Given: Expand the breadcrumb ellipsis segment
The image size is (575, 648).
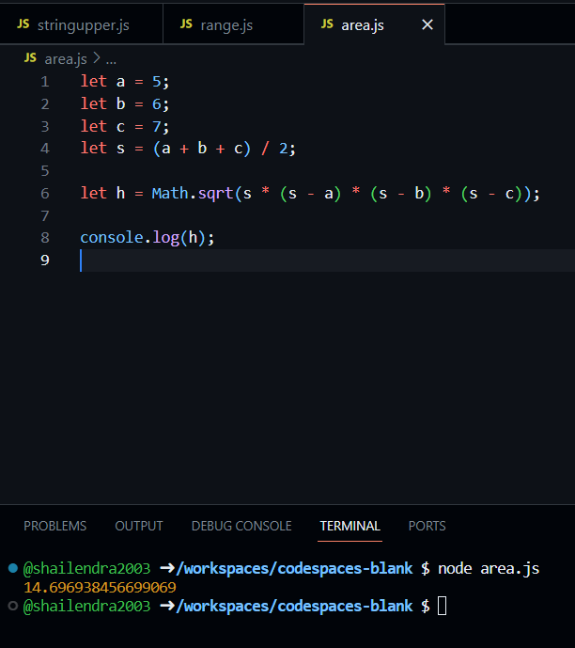Looking at the screenshot, I should [111, 60].
